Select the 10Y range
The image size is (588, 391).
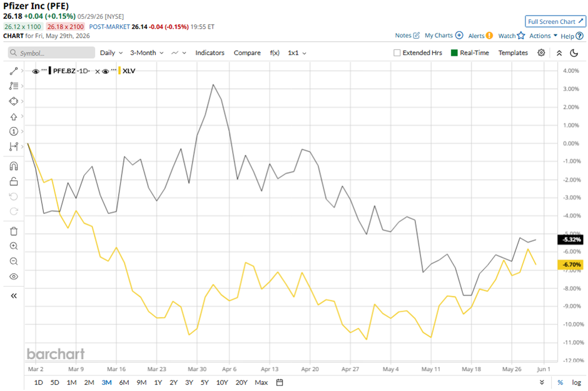pos(222,382)
